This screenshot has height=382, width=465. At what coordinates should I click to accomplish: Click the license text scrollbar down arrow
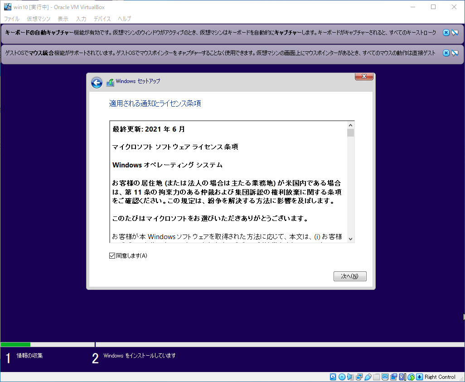(x=350, y=239)
